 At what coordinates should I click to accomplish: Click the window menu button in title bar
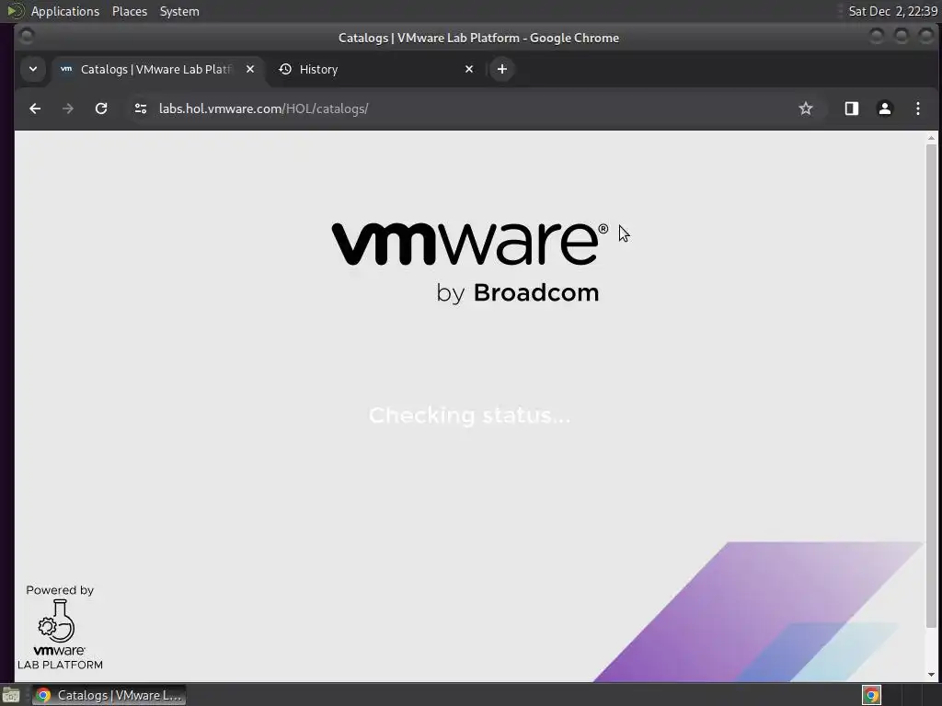pyautogui.click(x=27, y=37)
